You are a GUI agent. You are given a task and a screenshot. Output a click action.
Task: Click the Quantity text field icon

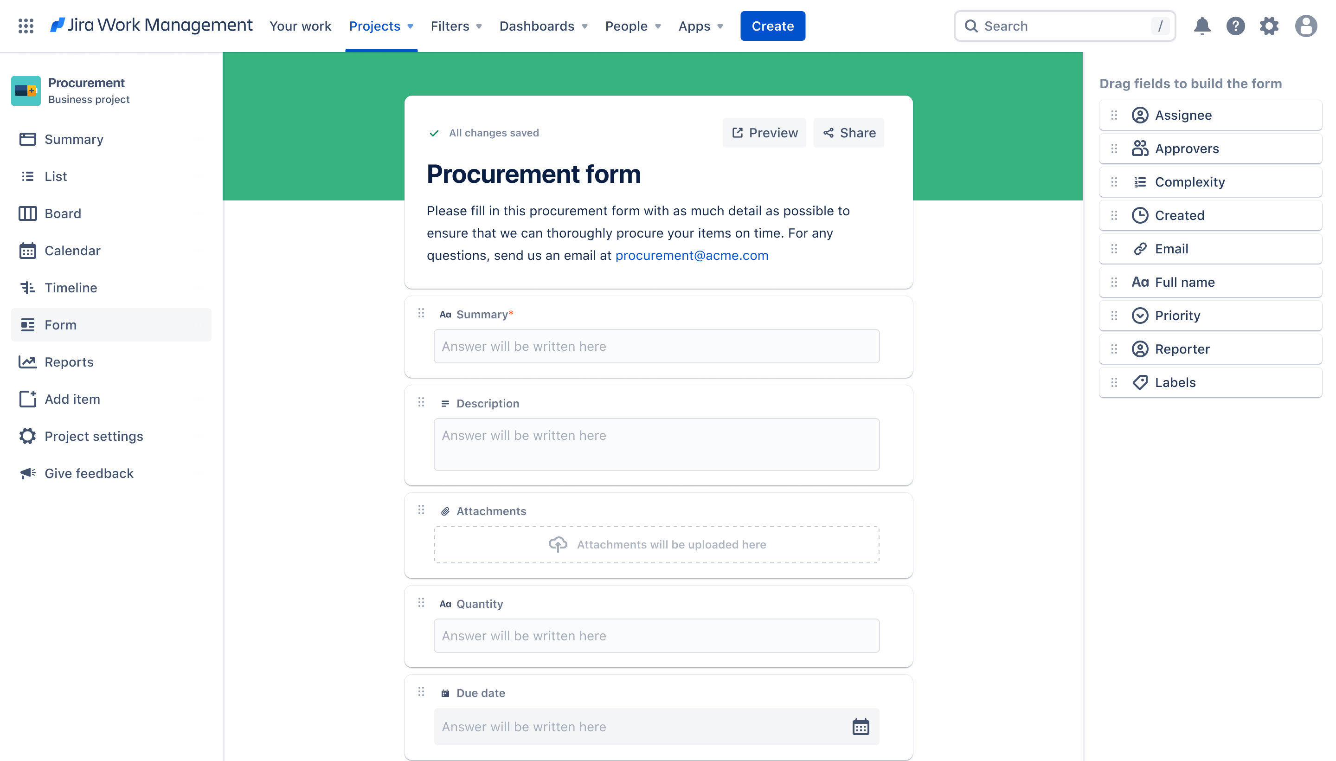[x=445, y=604]
